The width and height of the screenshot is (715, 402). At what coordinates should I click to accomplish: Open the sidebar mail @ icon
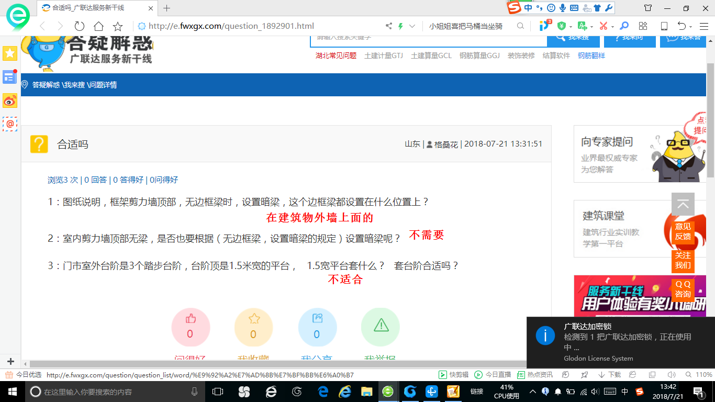tap(10, 124)
